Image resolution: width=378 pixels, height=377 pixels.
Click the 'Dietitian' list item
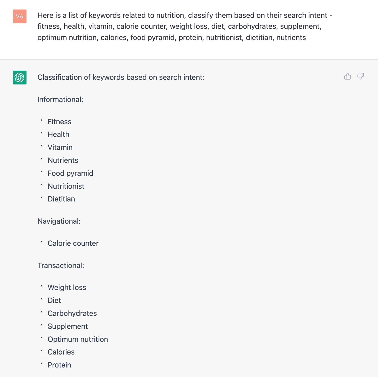pos(61,199)
